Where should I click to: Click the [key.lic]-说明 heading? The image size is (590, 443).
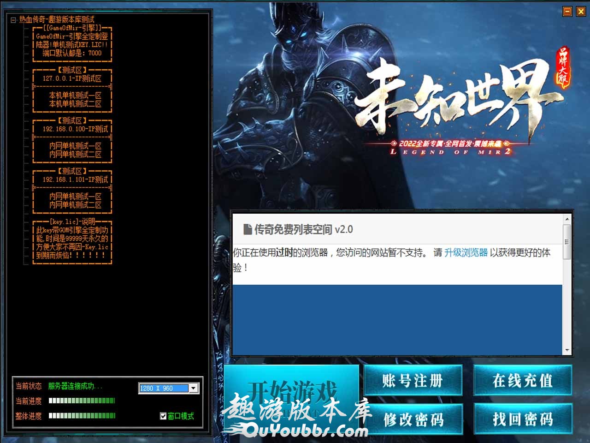tap(72, 221)
